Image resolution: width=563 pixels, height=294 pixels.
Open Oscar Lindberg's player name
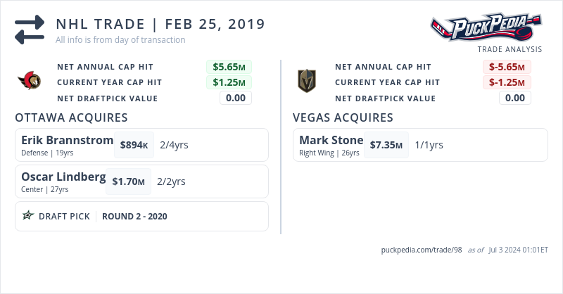point(63,177)
